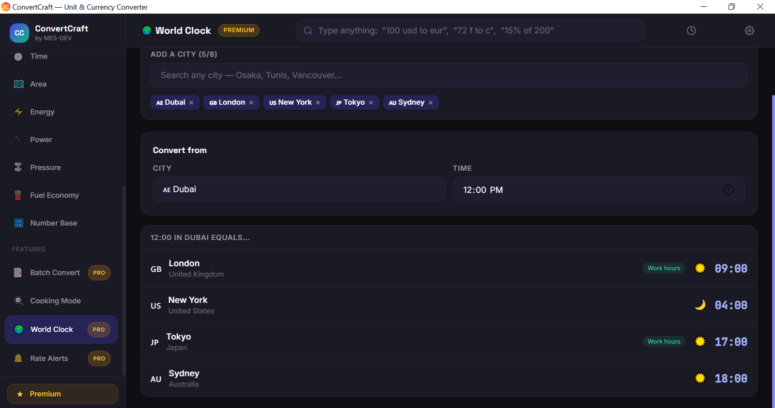Click the Area map icon in sidebar
The width and height of the screenshot is (775, 408).
pyautogui.click(x=18, y=84)
